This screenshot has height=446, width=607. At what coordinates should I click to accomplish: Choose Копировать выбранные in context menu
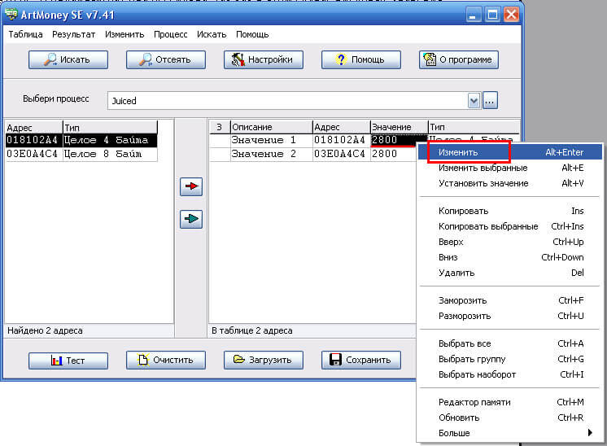click(x=510, y=226)
